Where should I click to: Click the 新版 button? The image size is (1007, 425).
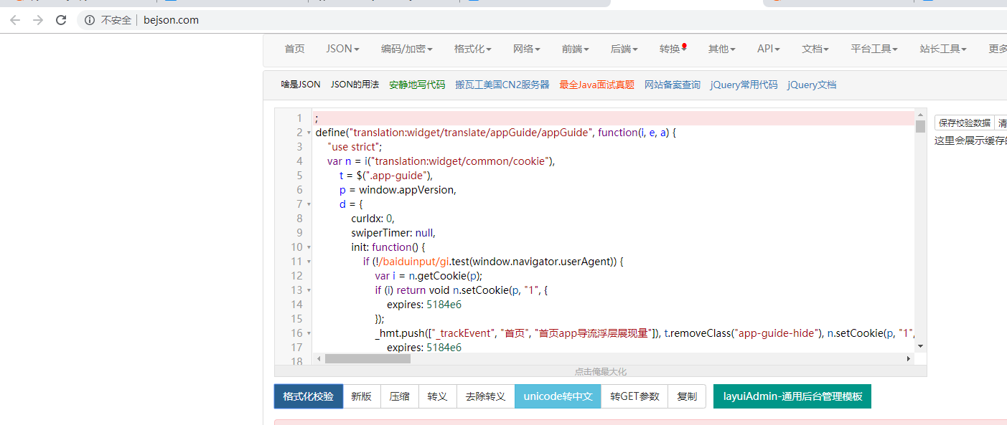click(362, 396)
